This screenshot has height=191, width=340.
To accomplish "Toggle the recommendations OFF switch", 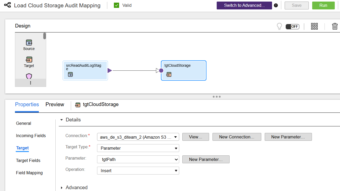I will pyautogui.click(x=293, y=26).
